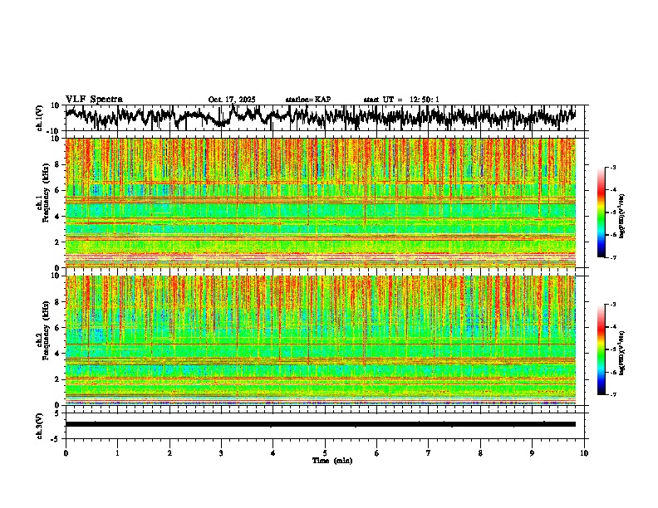
Task: Click the "Time (min)" x-axis label
Action: [x=332, y=461]
